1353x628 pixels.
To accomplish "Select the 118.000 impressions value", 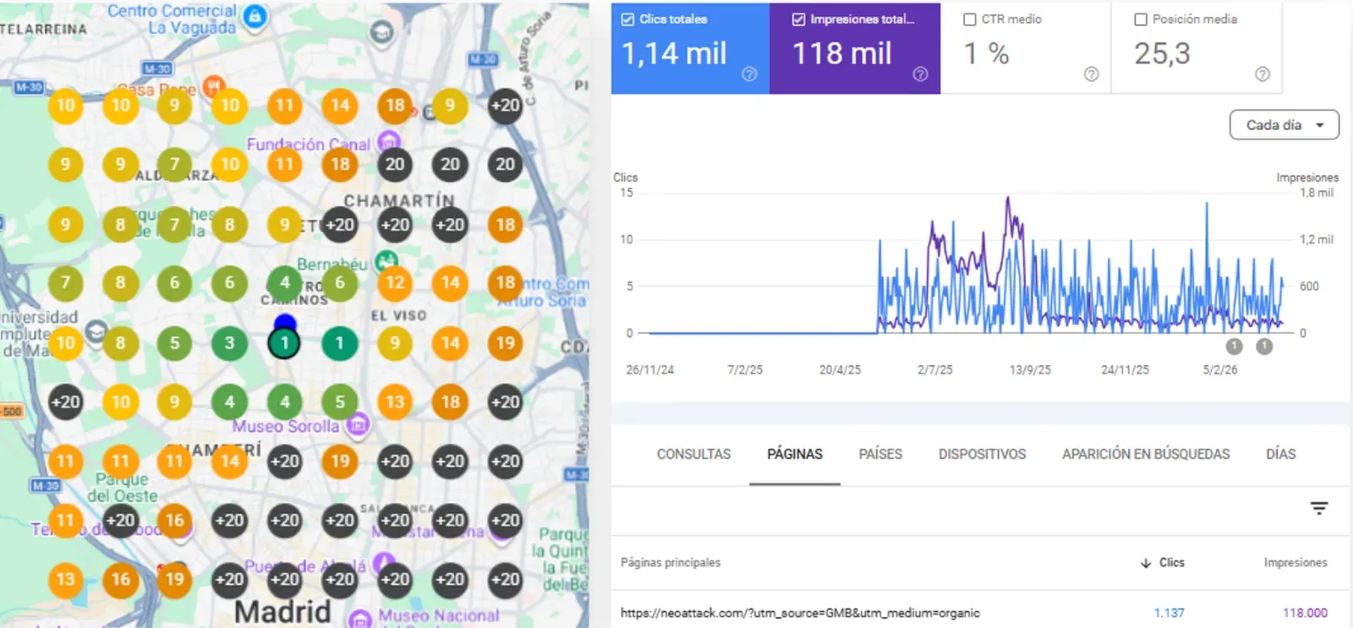I will (1305, 613).
